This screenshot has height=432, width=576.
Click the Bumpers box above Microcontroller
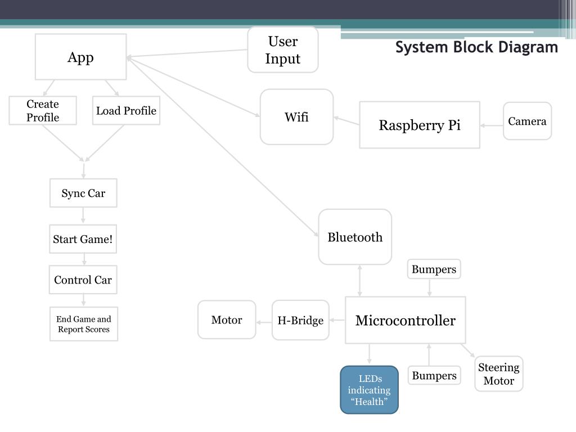pos(434,269)
